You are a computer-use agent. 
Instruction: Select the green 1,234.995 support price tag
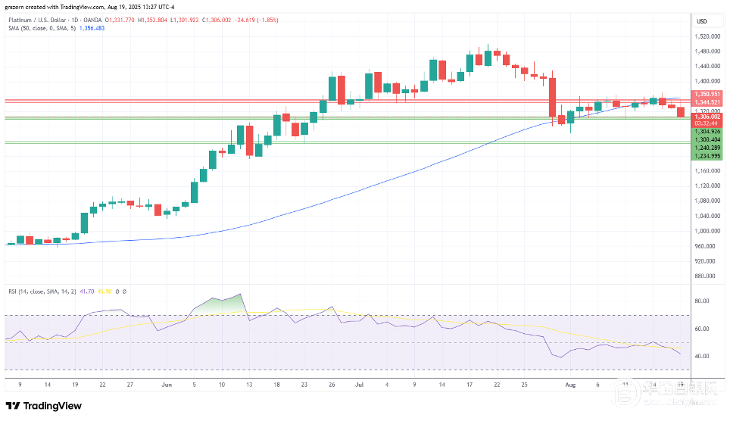pos(707,156)
